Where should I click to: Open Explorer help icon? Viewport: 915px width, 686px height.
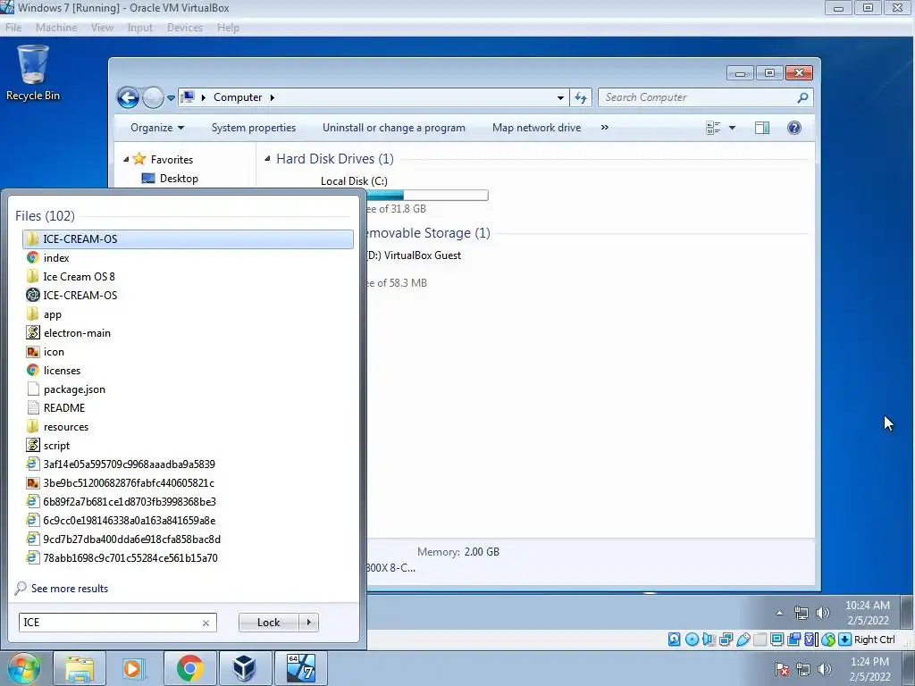pos(794,128)
